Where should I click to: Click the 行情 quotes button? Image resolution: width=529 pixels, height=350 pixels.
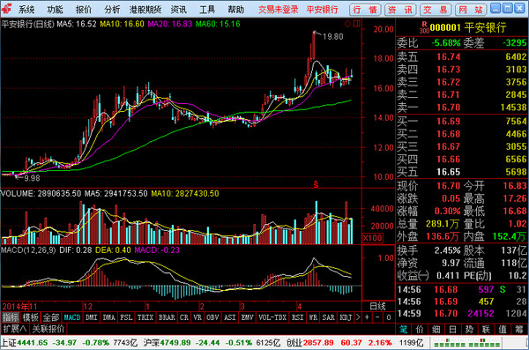point(365,10)
